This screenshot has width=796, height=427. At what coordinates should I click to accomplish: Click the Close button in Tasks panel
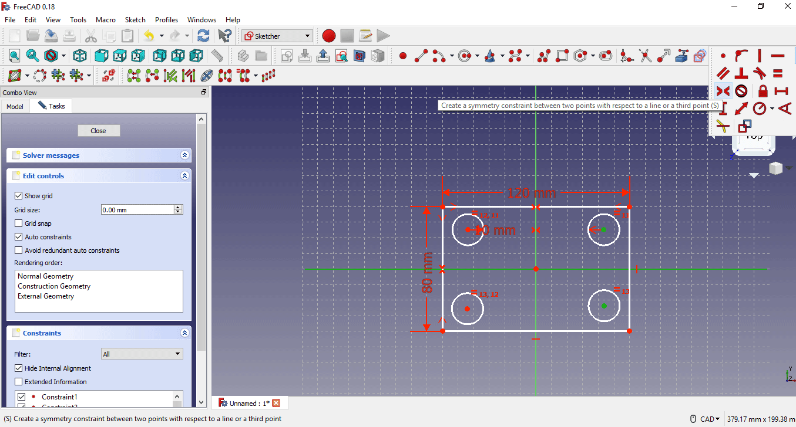click(99, 131)
